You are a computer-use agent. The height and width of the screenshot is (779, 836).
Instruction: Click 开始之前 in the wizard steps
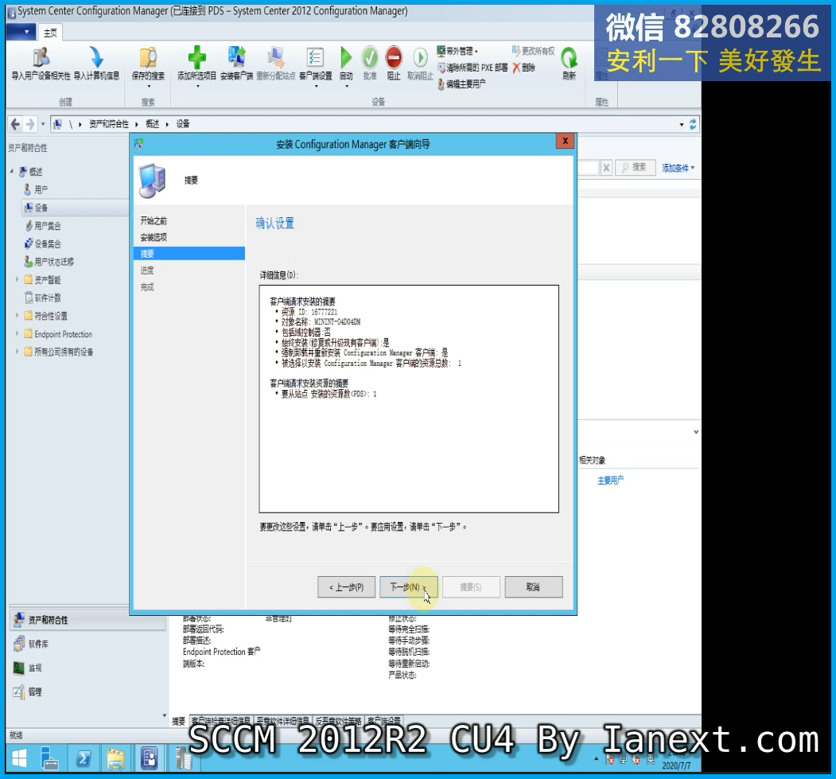pyautogui.click(x=154, y=220)
